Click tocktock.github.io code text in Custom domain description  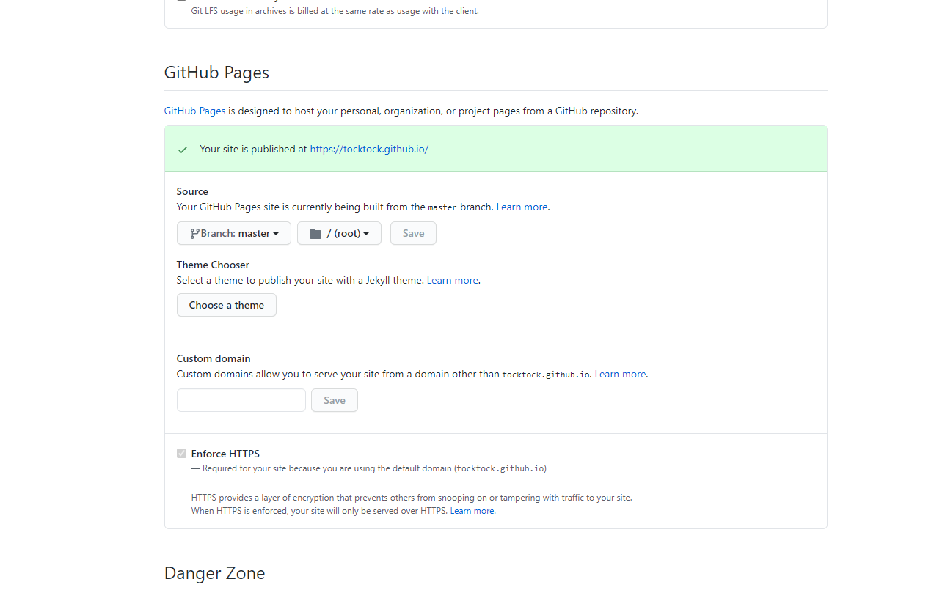pos(546,374)
